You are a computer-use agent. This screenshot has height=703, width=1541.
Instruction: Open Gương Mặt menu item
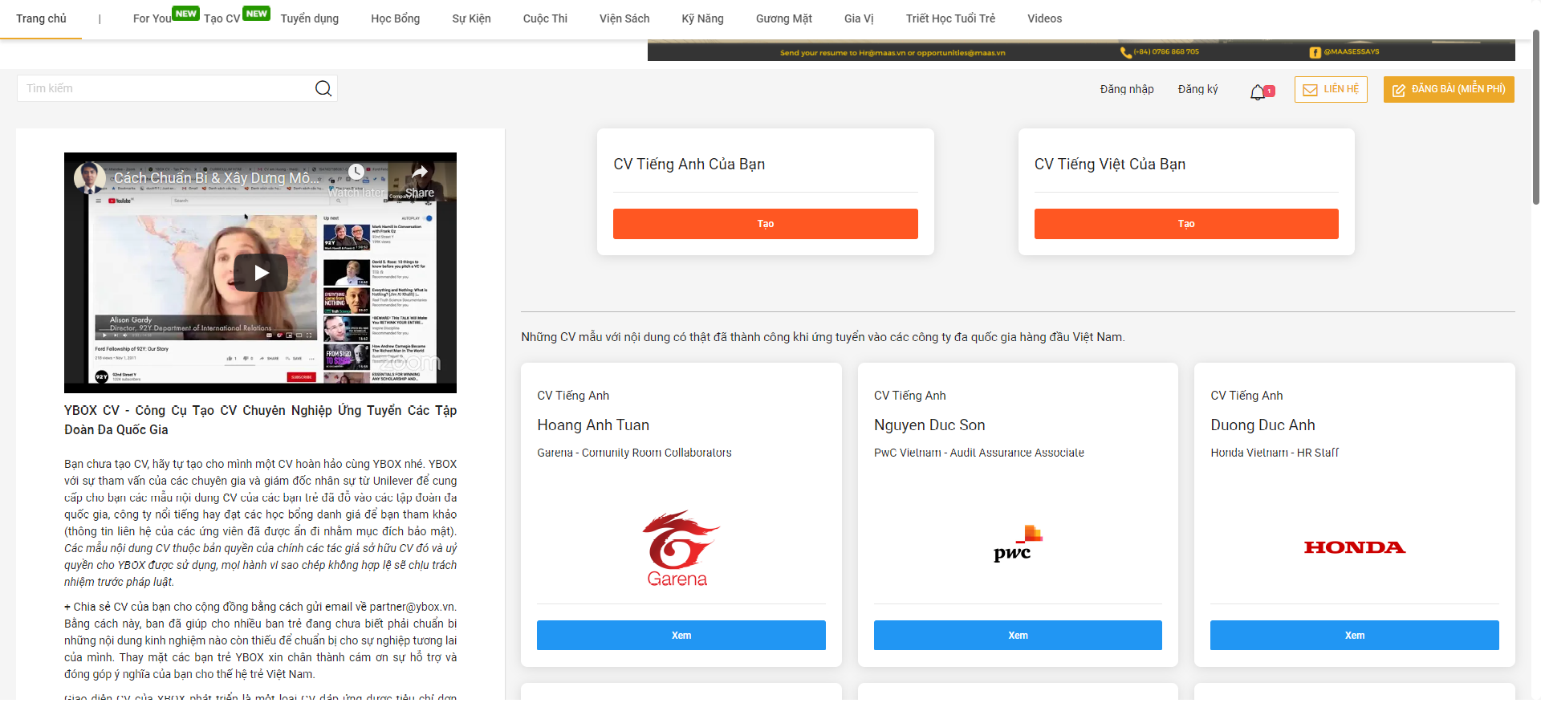click(783, 18)
